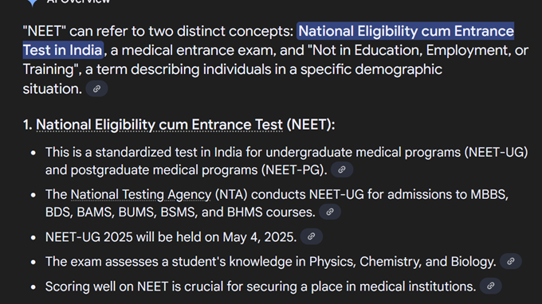Click "(NEET):" in the numbered heading
542x304 pixels.
[x=311, y=125]
